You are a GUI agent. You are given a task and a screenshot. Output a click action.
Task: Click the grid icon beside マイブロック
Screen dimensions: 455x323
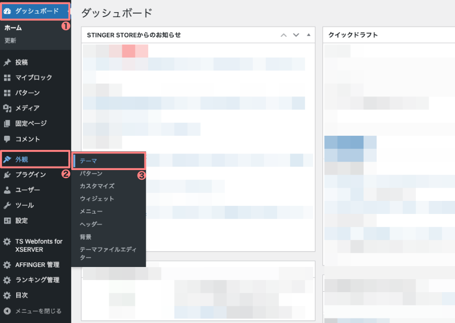point(7,78)
